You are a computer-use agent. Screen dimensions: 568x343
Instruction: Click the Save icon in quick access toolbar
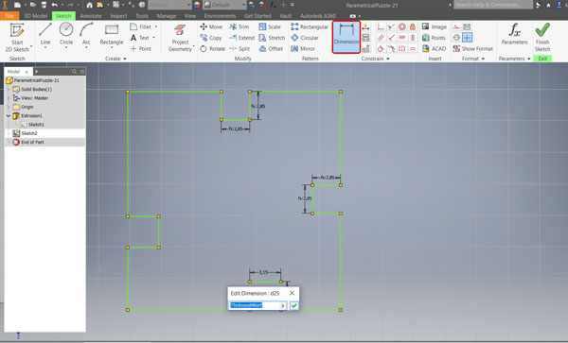click(x=44, y=5)
